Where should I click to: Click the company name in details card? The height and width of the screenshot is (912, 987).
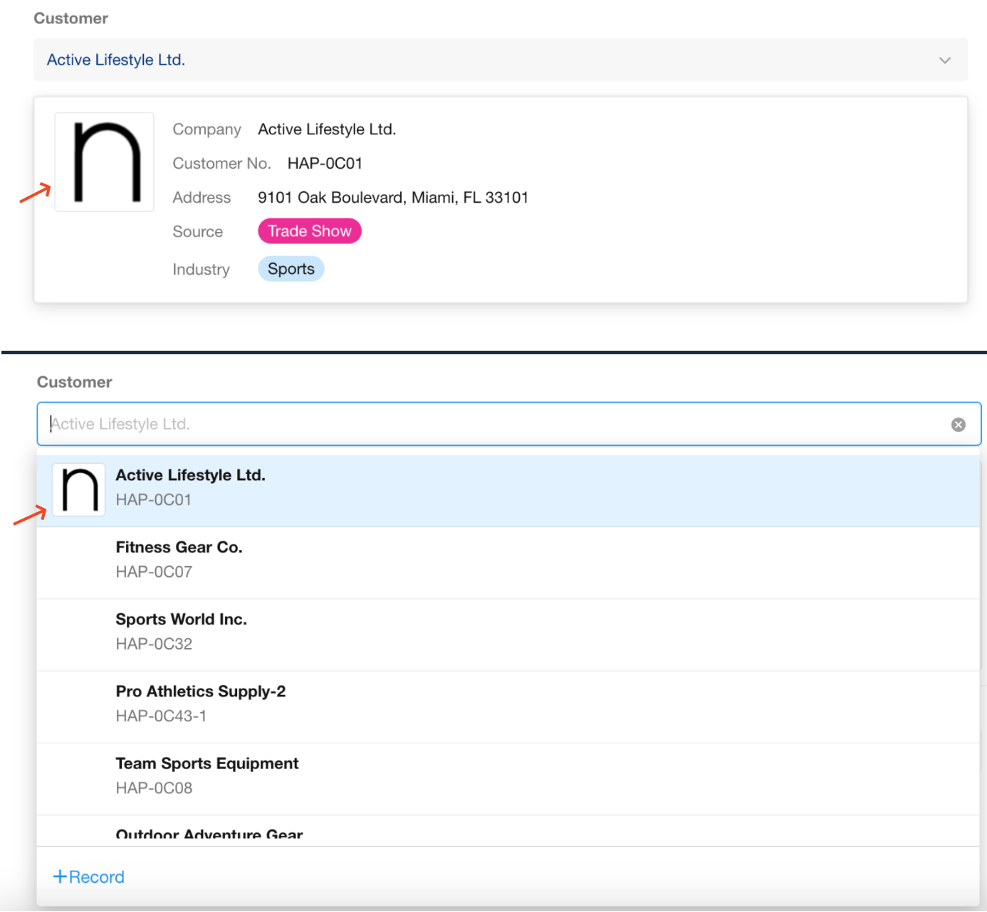click(x=326, y=129)
